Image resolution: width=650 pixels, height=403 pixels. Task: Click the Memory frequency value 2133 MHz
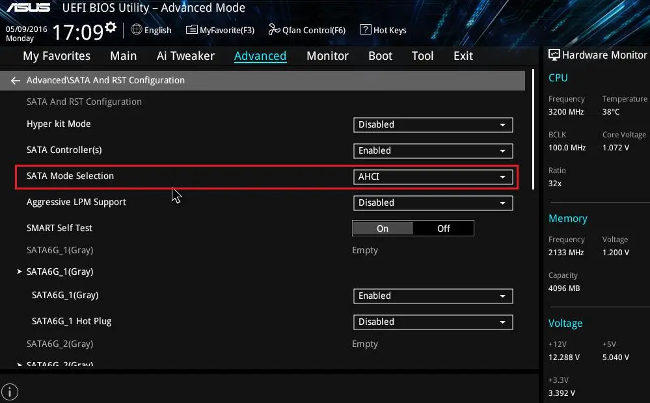click(x=566, y=253)
